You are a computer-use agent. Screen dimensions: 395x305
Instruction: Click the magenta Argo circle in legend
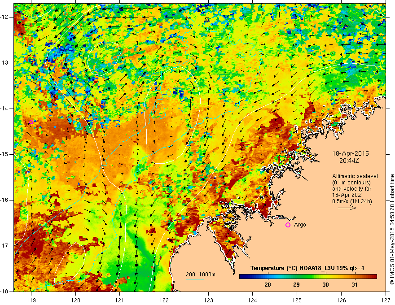[288, 225]
